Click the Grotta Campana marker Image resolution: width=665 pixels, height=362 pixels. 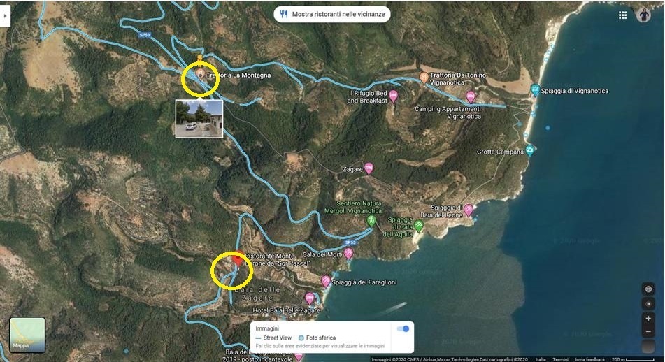(x=530, y=150)
